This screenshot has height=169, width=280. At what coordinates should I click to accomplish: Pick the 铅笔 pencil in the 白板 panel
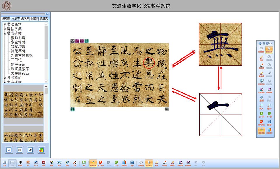pyautogui.click(x=261, y=58)
